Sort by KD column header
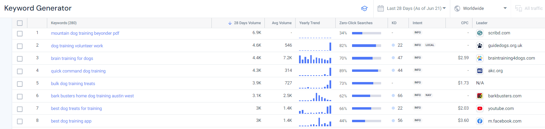Image resolution: width=545 pixels, height=129 pixels. (x=394, y=23)
